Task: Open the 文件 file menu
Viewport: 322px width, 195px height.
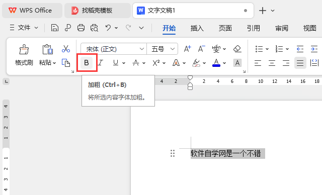Action: pos(24,28)
